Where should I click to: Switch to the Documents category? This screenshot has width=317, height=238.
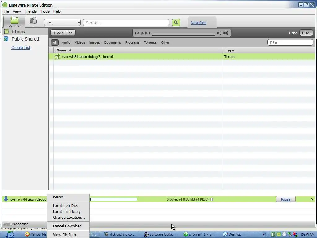[112, 42]
